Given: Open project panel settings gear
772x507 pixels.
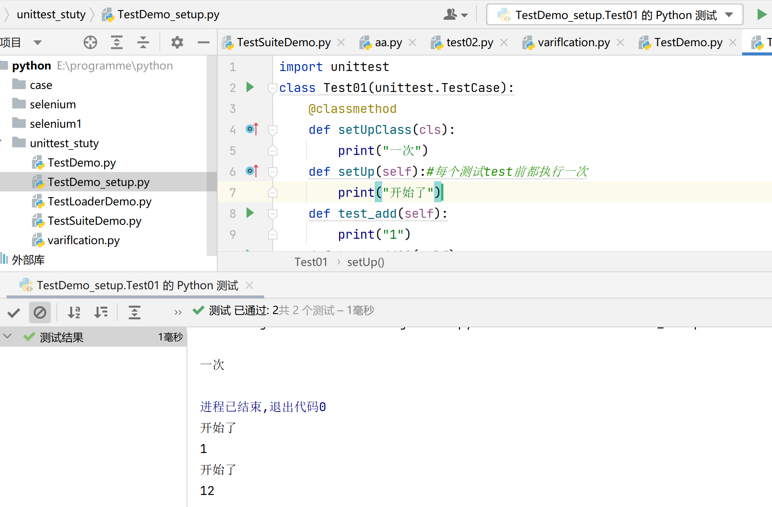Looking at the screenshot, I should 177,42.
